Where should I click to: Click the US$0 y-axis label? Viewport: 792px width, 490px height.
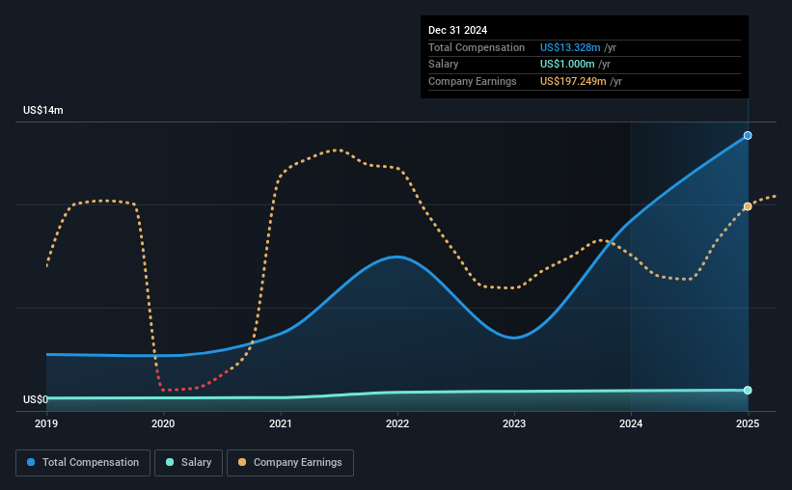(x=36, y=399)
